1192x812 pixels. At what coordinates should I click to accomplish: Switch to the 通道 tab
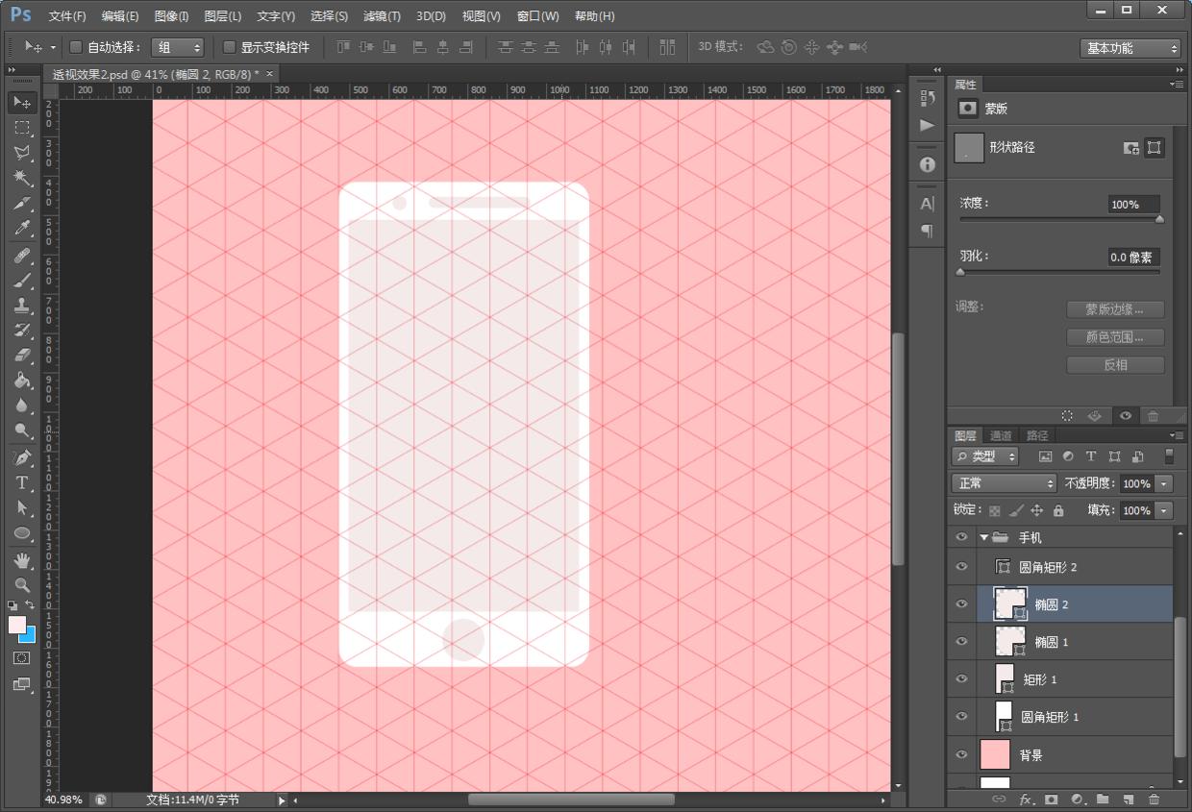point(1001,435)
